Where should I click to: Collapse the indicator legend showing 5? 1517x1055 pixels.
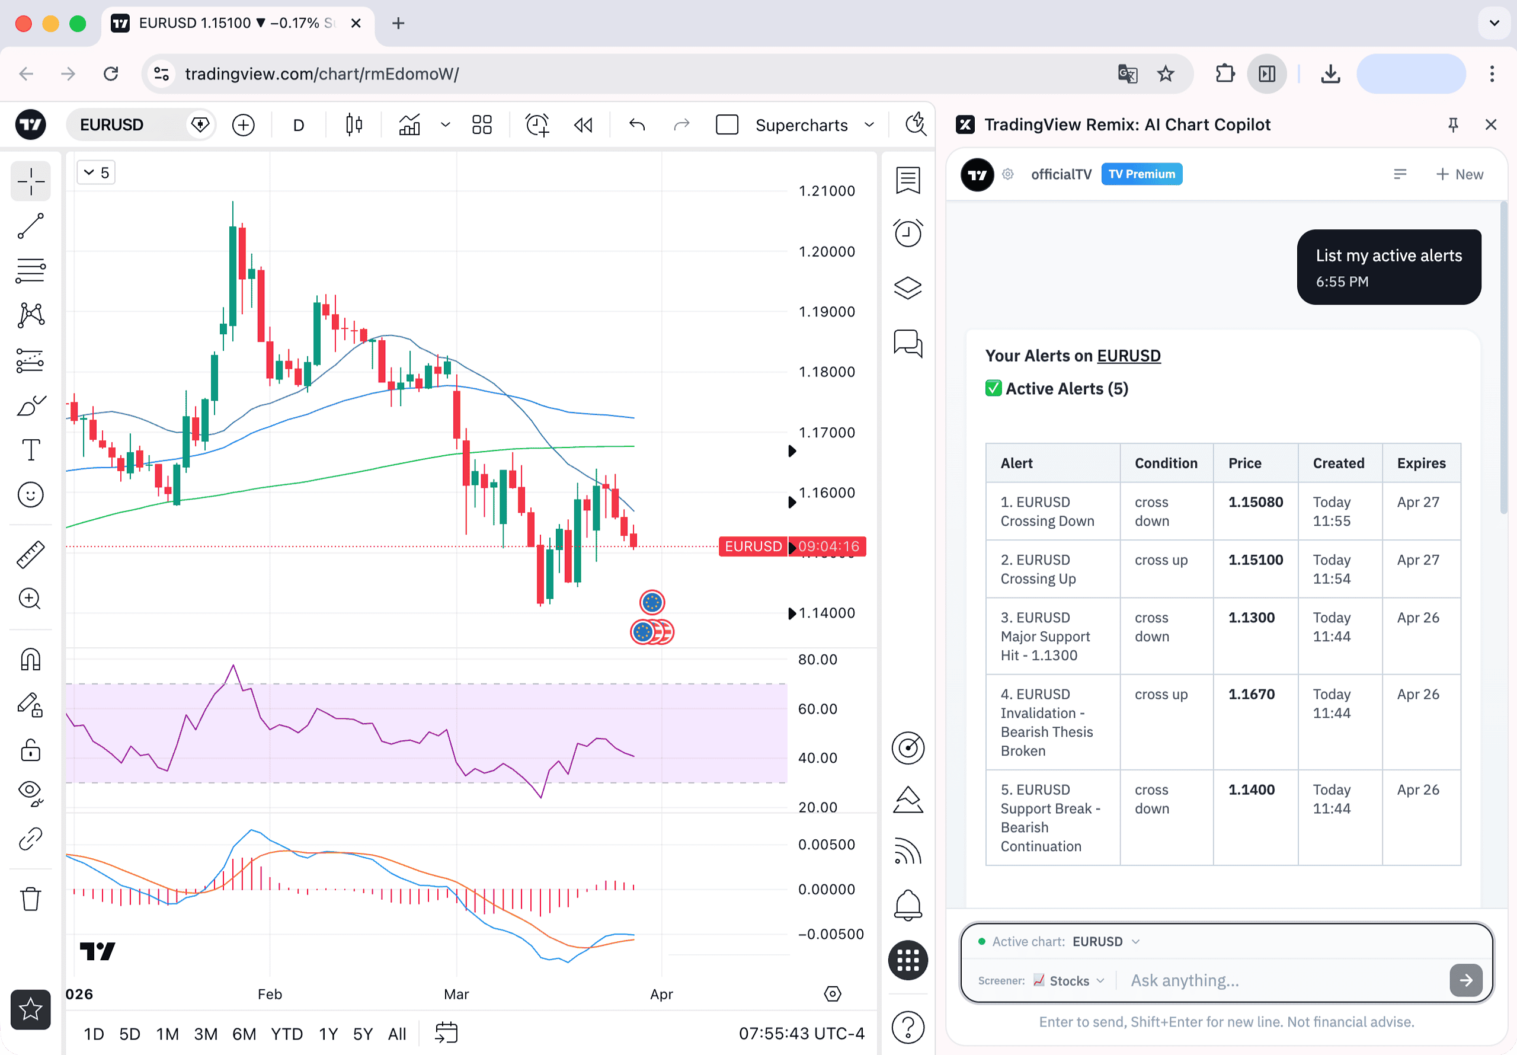click(97, 172)
